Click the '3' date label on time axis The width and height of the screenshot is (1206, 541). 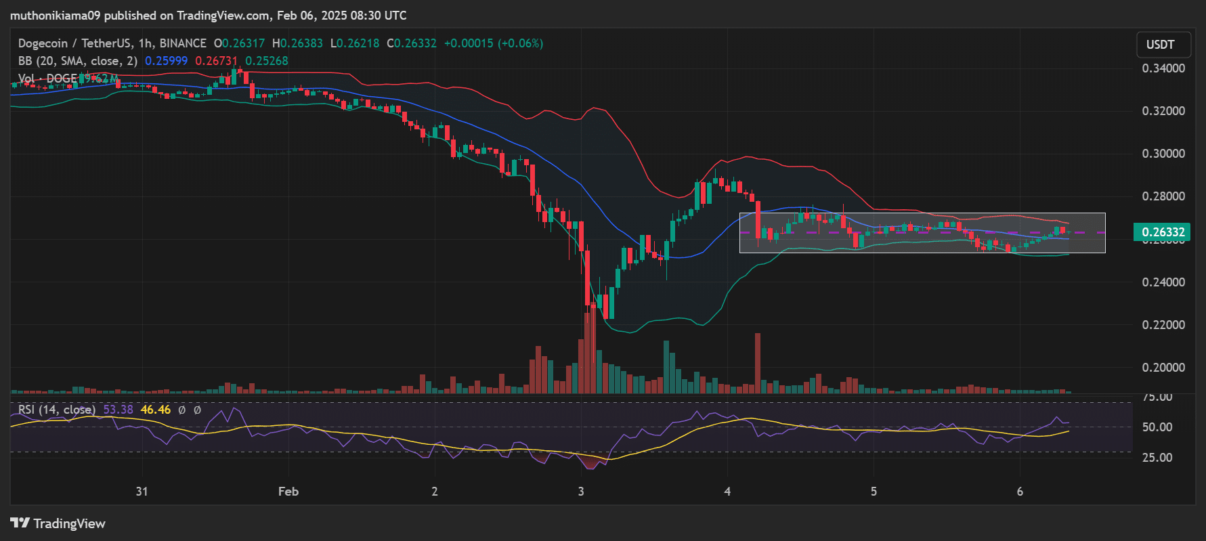tap(581, 492)
